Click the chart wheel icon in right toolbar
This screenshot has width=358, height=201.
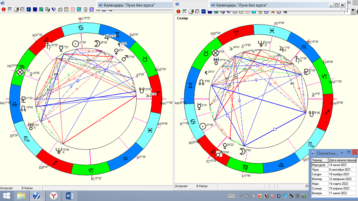[197, 12]
